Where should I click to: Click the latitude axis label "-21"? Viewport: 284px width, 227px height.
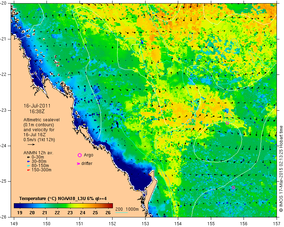[x=3, y=39]
